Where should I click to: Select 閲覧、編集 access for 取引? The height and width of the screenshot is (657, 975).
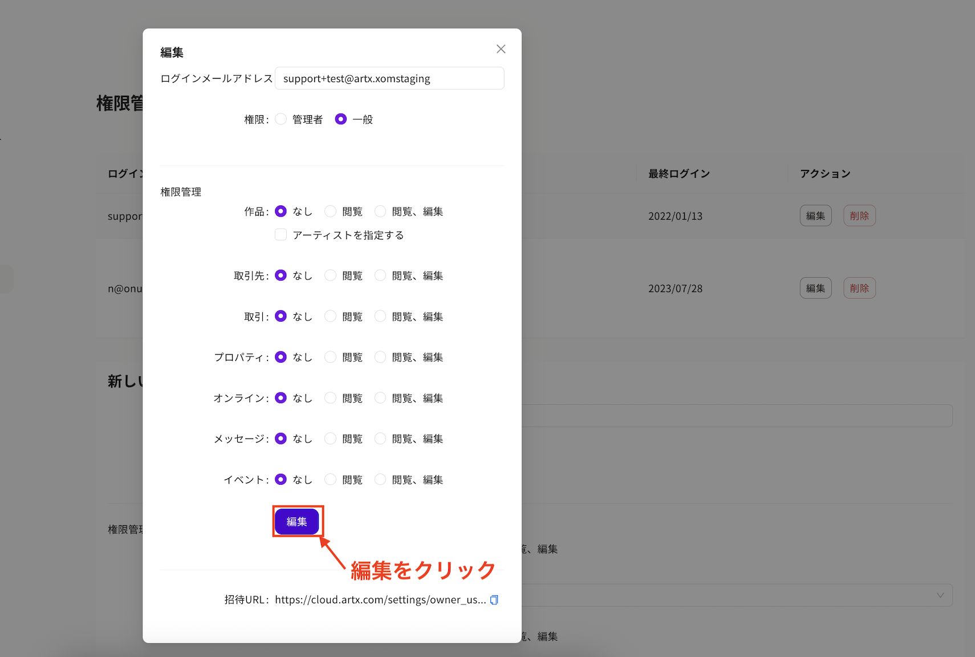pos(380,316)
